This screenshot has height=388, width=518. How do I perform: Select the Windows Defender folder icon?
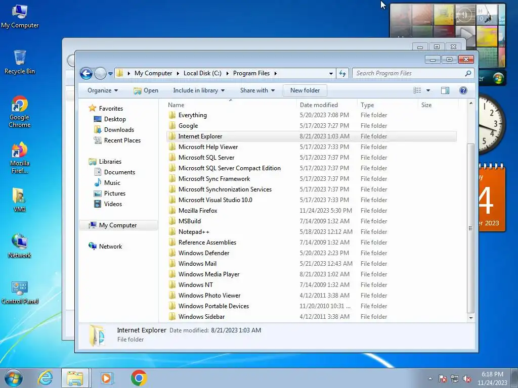[172, 253]
